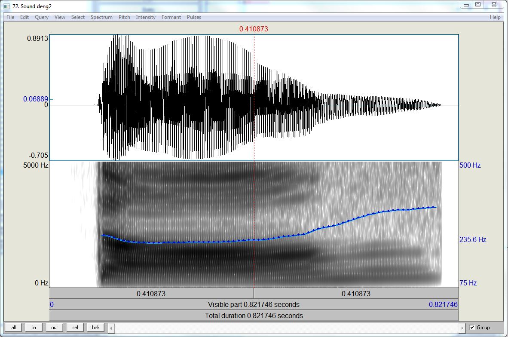Click in the waveform display
Image resolution: width=508 pixels, height=337 pixels.
click(x=254, y=97)
